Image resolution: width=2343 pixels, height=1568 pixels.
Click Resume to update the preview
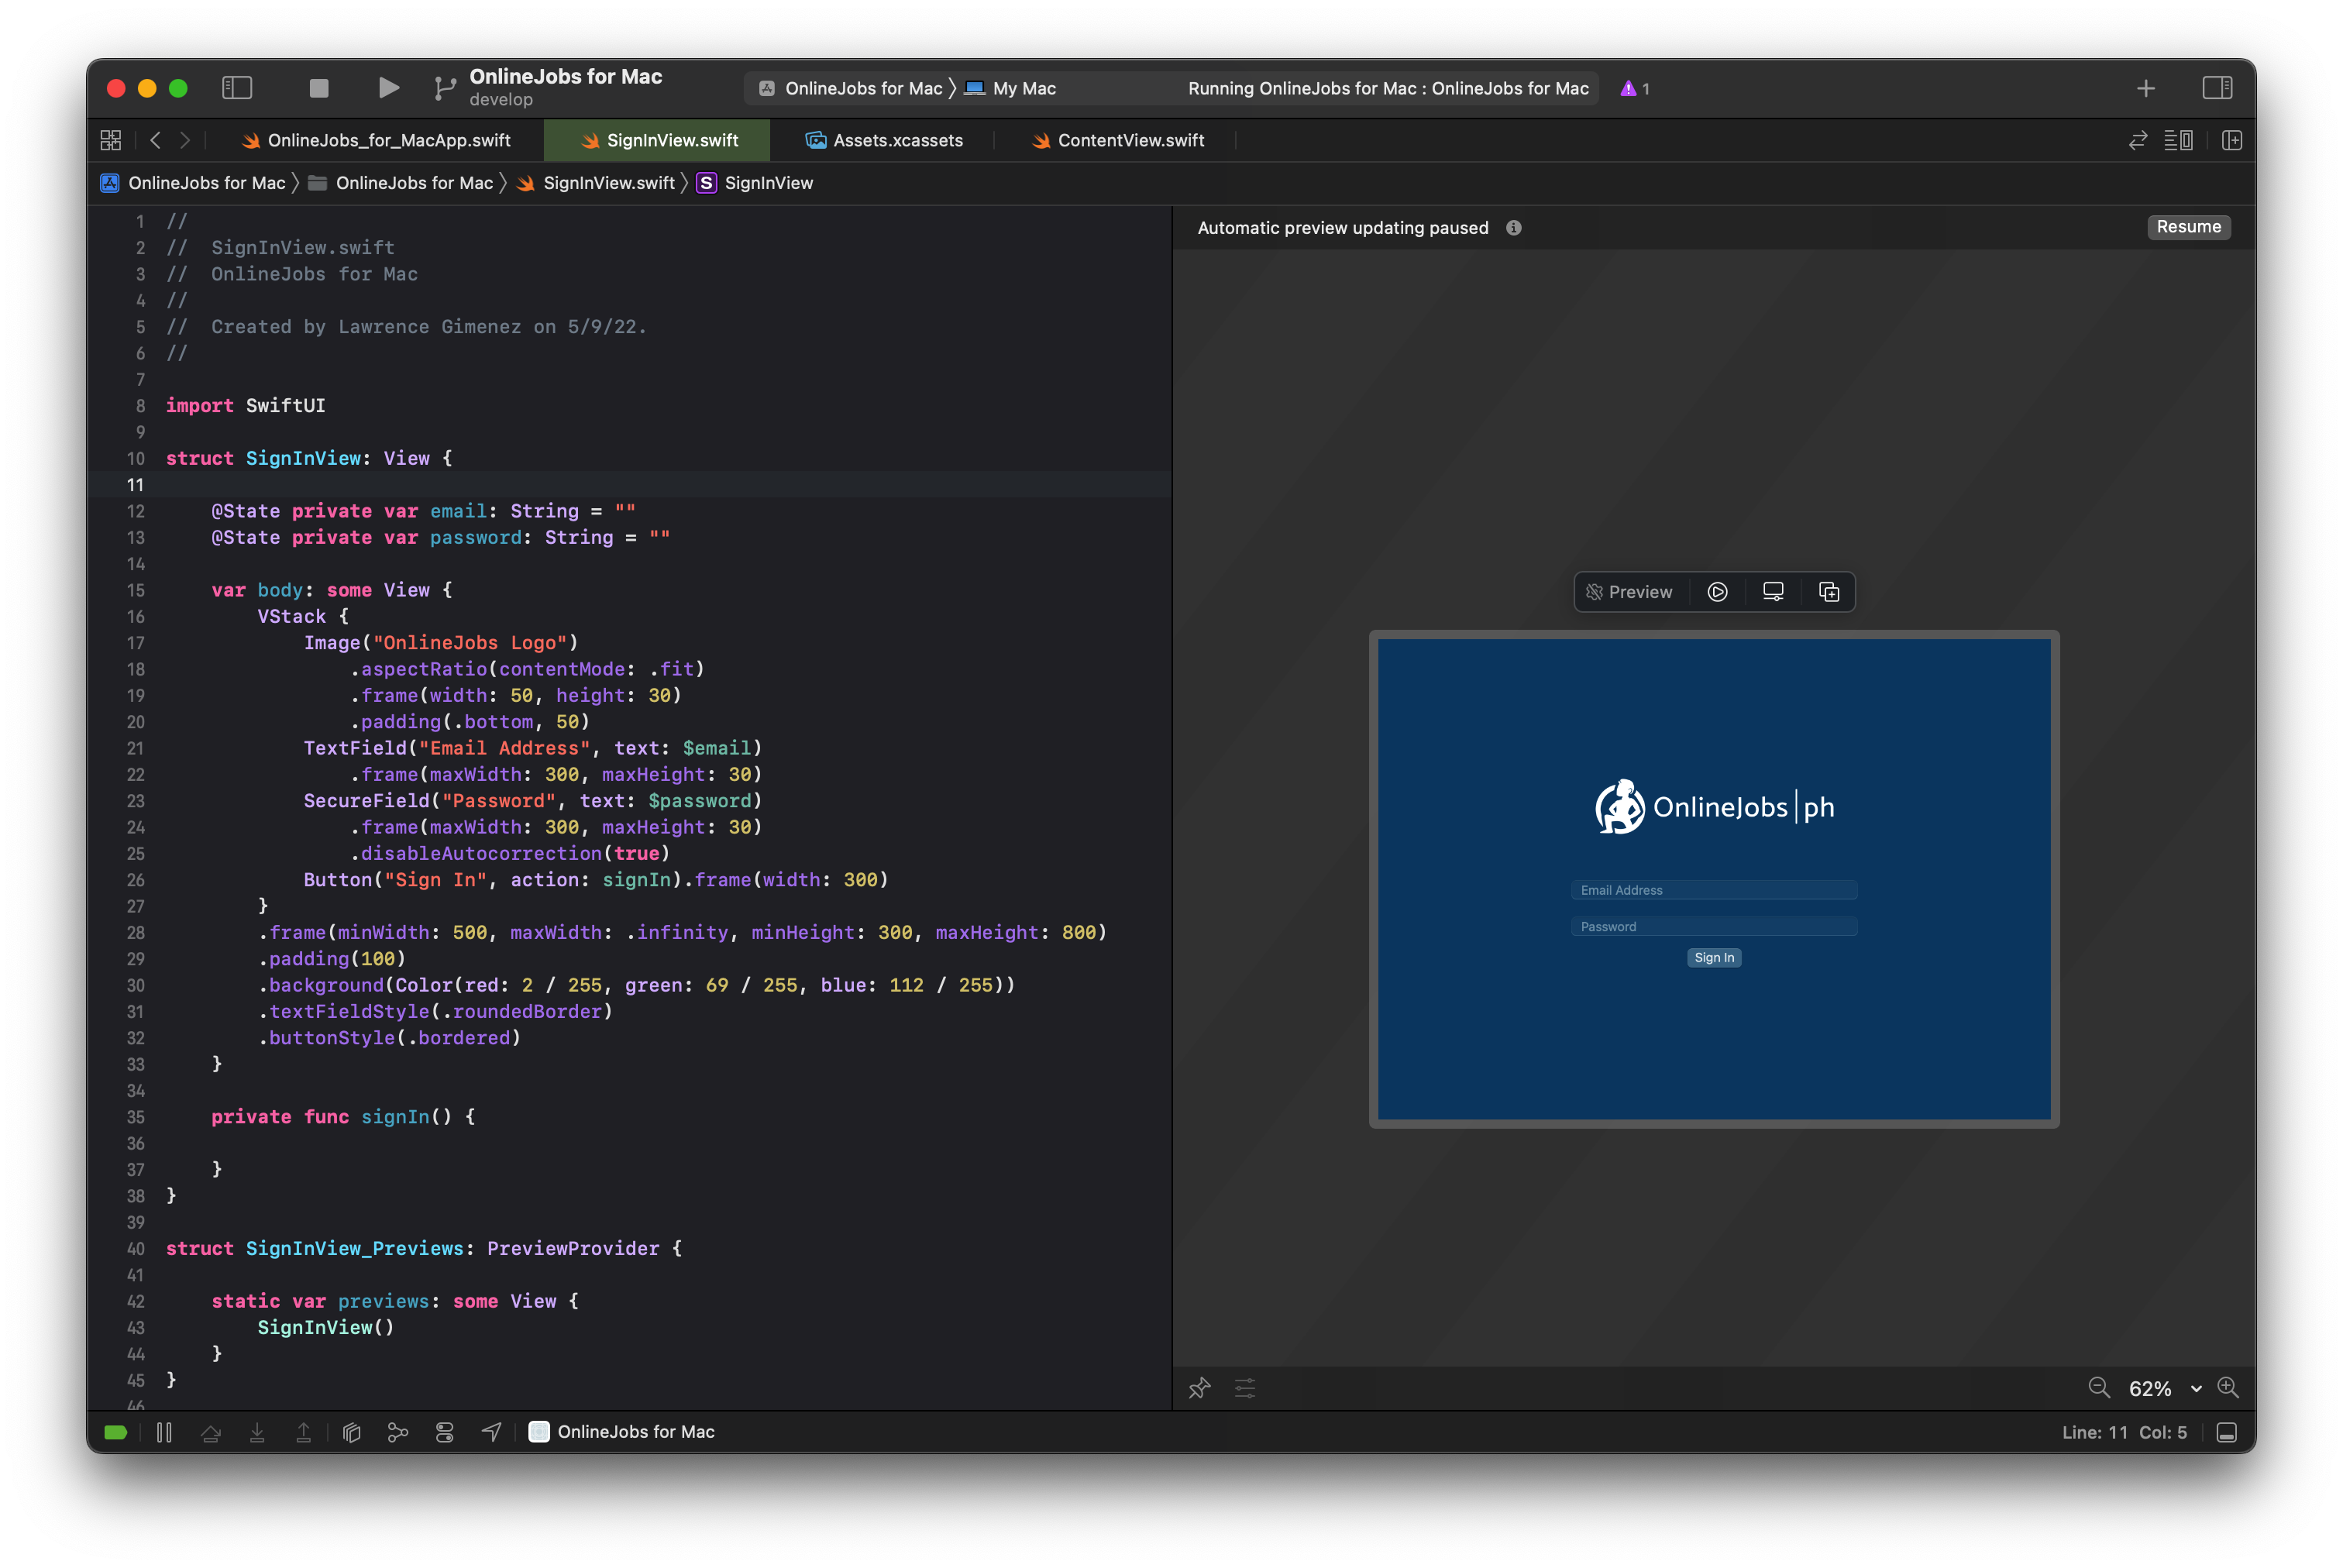pos(2188,227)
